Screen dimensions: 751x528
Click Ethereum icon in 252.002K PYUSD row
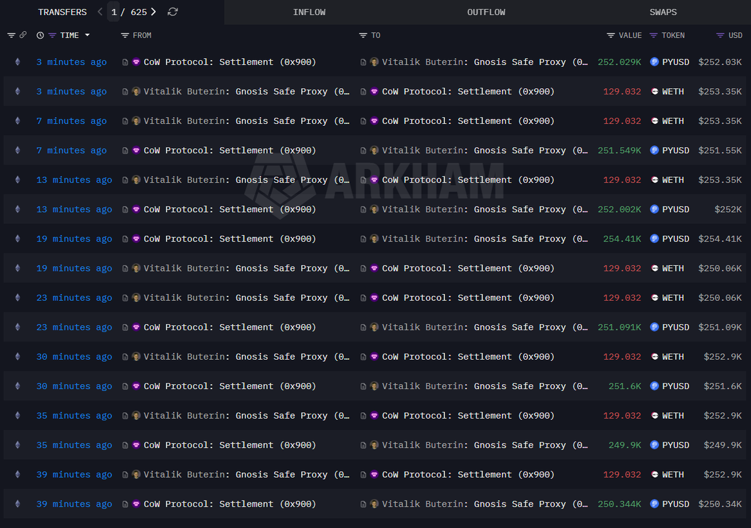[18, 210]
